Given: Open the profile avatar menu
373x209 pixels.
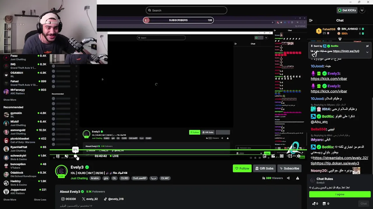Looking at the screenshot, I should coord(362,10).
